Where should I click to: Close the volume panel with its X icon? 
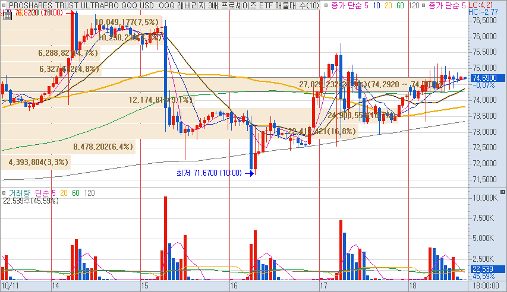[x=502, y=192]
